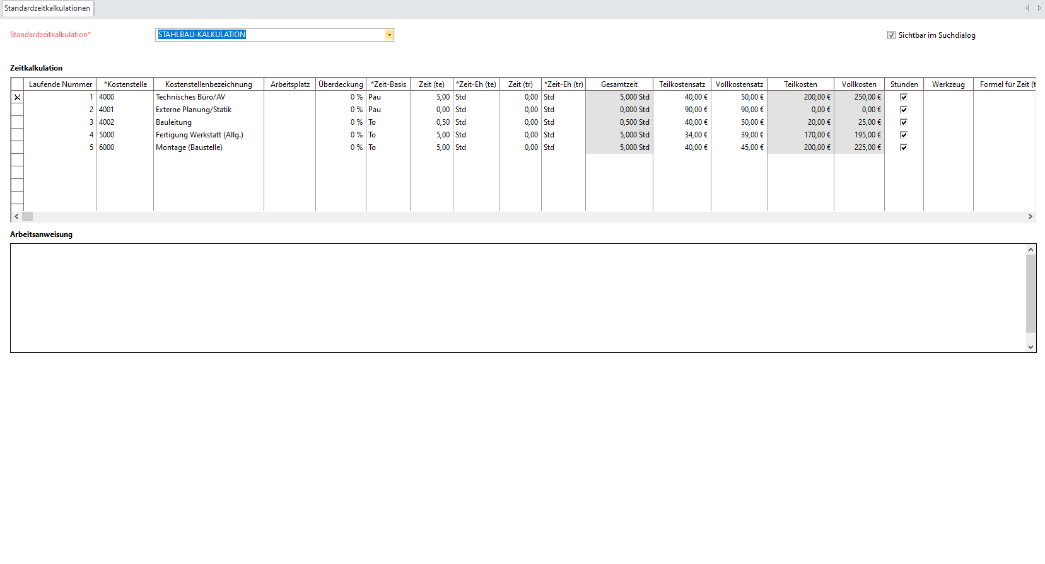Select the Kostenstelle cell 6000
The image size is (1045, 564).
124,147
